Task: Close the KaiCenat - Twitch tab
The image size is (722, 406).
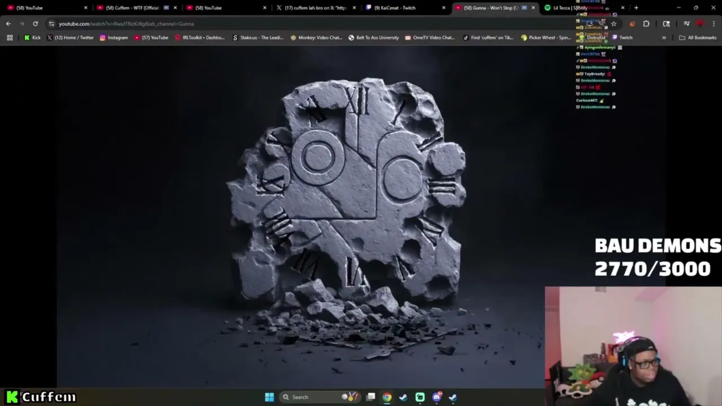Action: (443, 8)
